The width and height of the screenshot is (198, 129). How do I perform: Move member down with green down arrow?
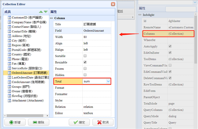tap(46, 12)
